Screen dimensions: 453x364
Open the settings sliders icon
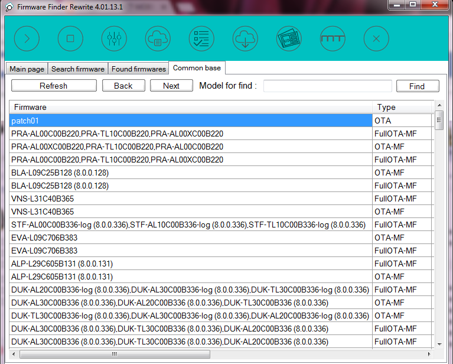114,38
